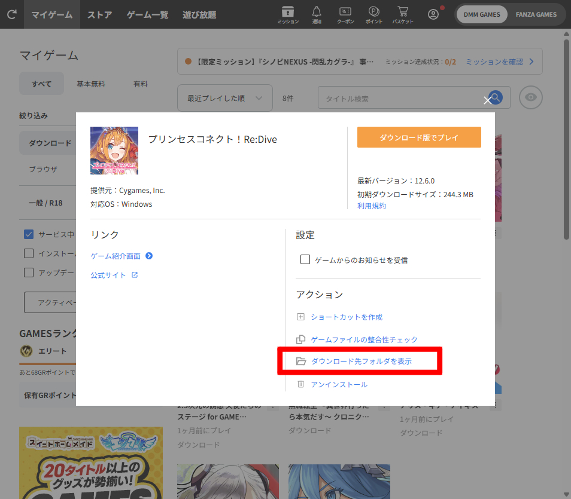The height and width of the screenshot is (499, 571).
Task: Open the ゲーム一覧 menu tab
Action: point(147,14)
